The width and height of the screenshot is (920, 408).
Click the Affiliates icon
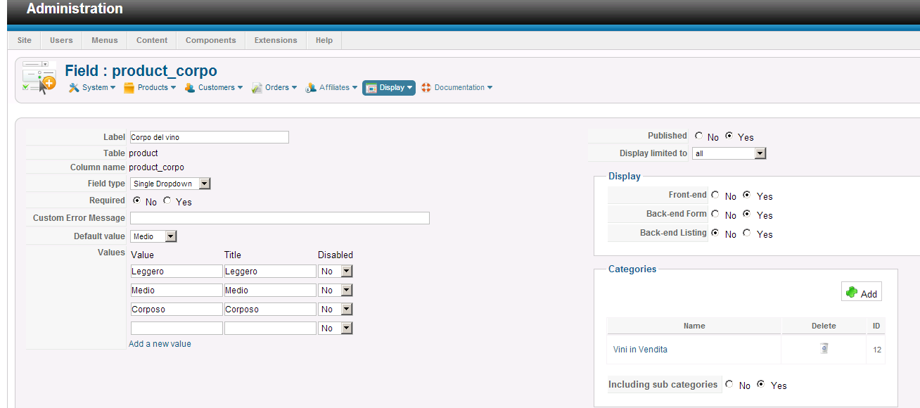pos(311,88)
